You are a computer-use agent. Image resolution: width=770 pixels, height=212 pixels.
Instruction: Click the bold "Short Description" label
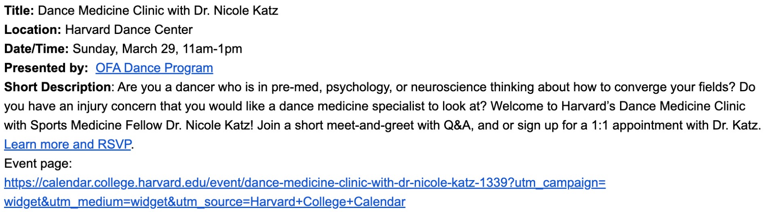pos(57,87)
